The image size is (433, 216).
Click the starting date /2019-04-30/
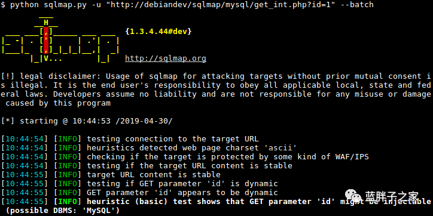tap(144, 121)
